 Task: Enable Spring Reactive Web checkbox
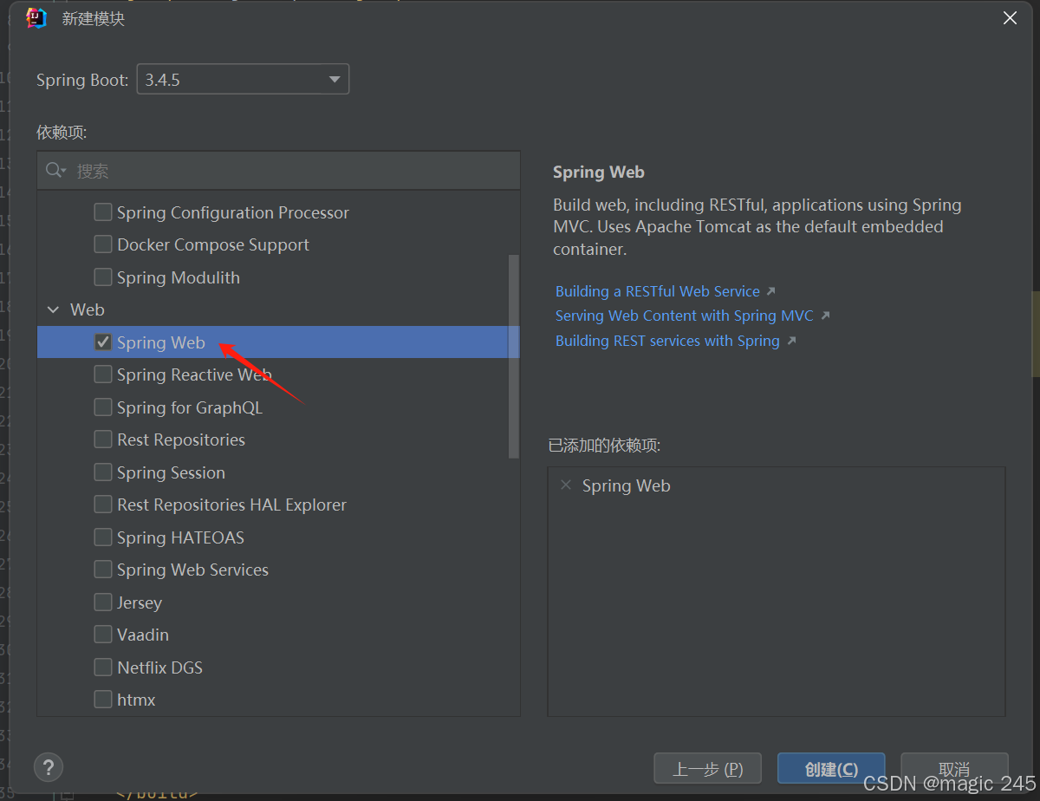point(103,374)
